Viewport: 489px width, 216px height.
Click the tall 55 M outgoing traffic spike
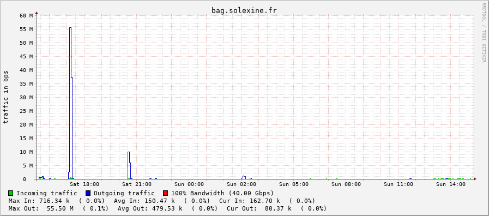70,103
